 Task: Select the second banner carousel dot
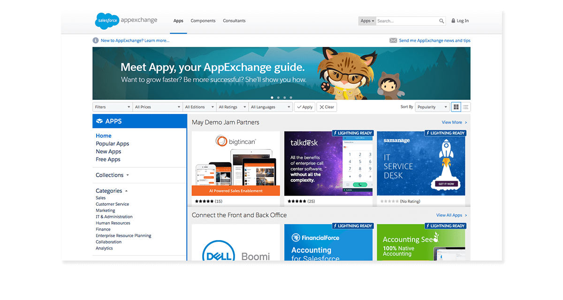(x=278, y=97)
